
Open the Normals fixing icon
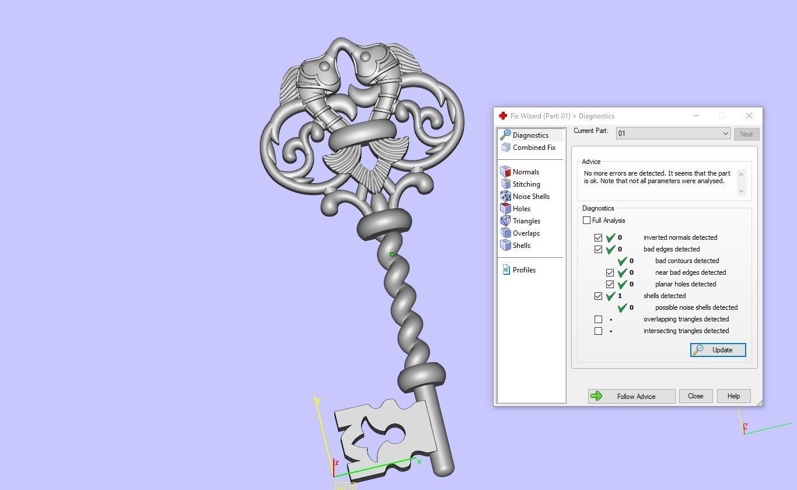click(506, 172)
